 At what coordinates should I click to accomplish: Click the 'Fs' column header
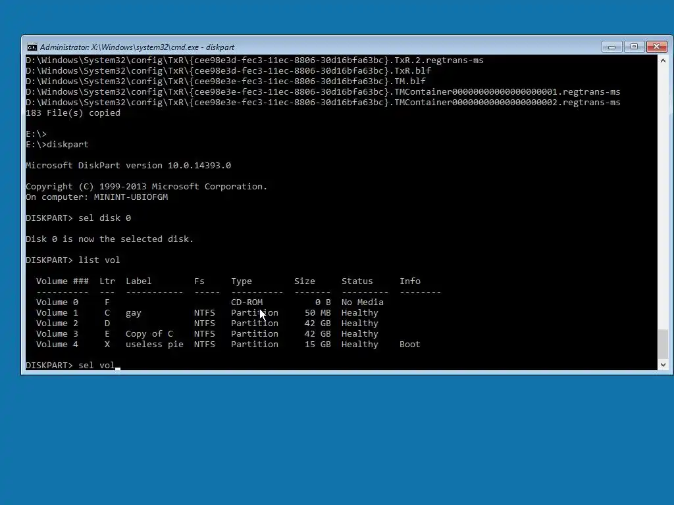(x=199, y=281)
